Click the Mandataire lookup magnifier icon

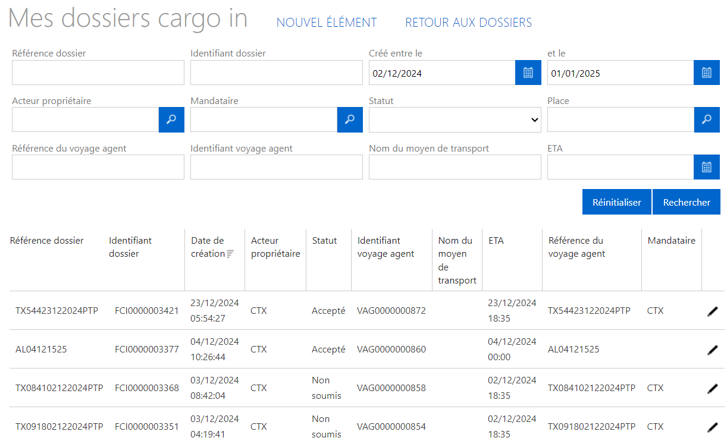point(350,119)
